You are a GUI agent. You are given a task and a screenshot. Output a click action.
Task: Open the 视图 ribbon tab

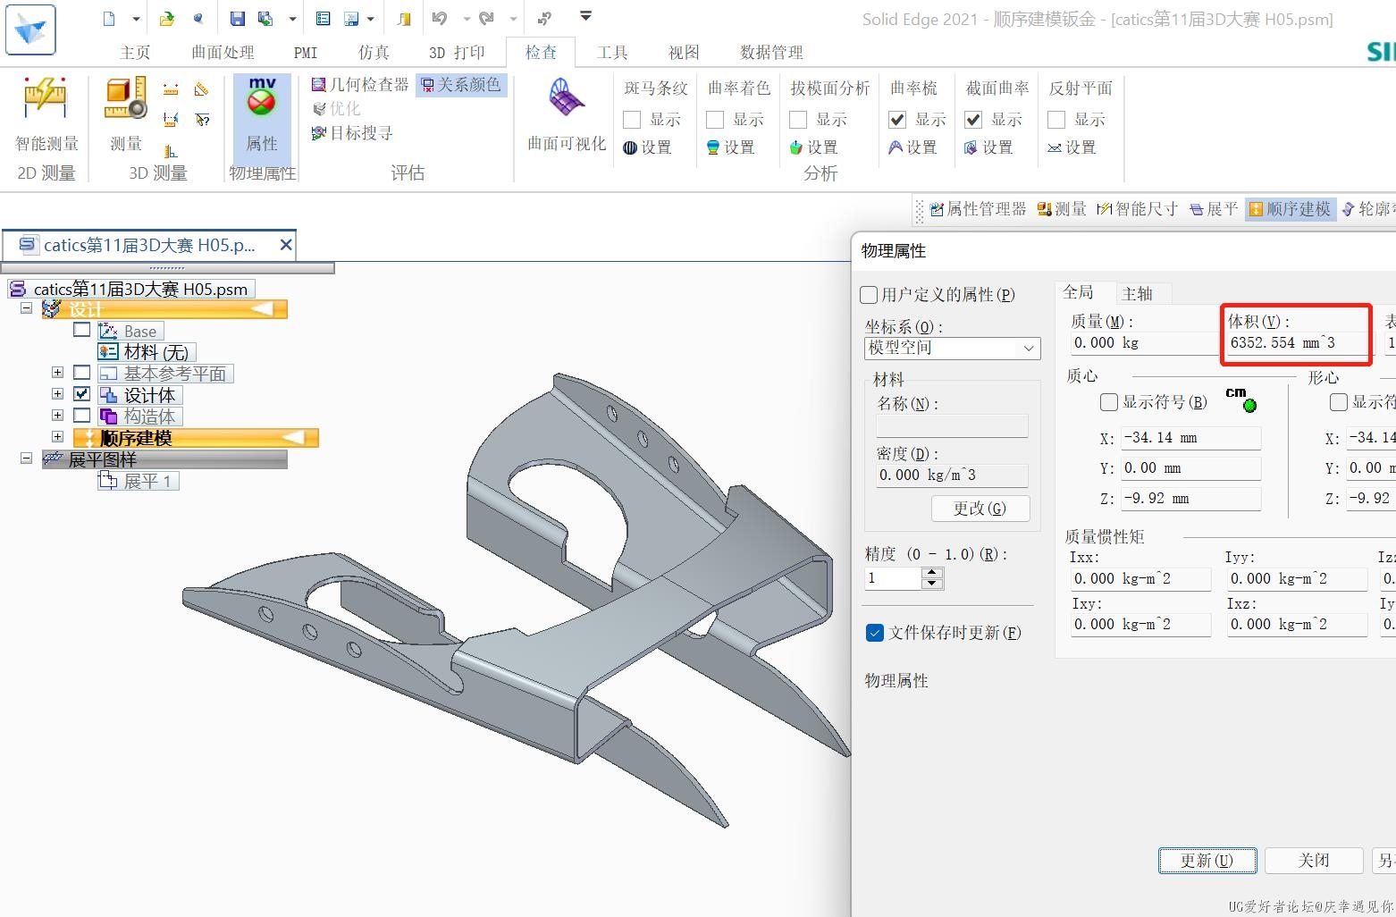[x=684, y=53]
